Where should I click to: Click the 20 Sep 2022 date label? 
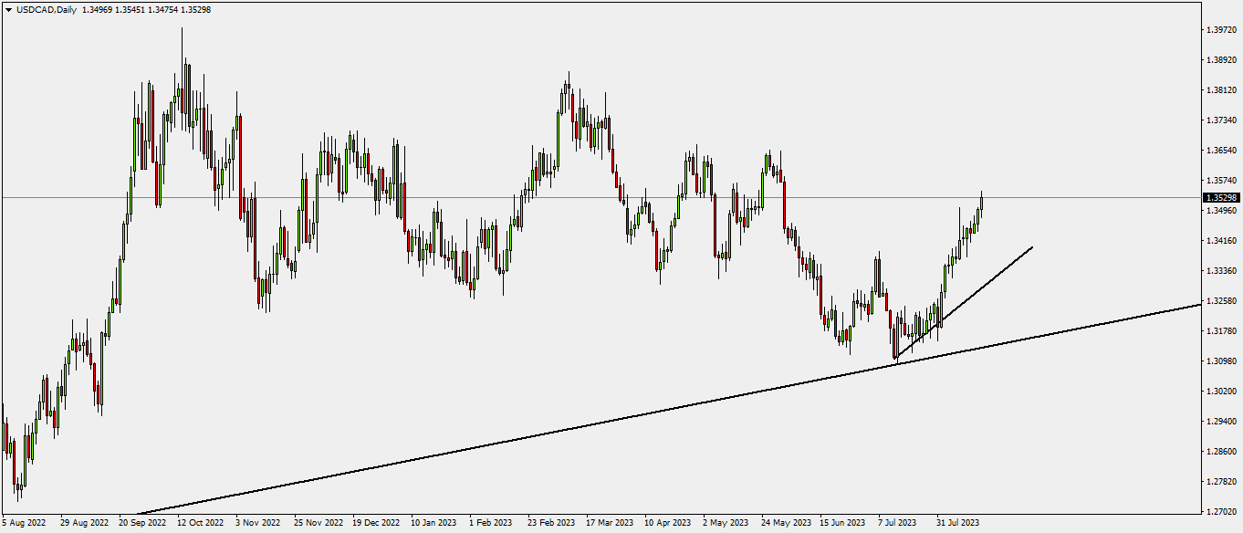coord(142,524)
